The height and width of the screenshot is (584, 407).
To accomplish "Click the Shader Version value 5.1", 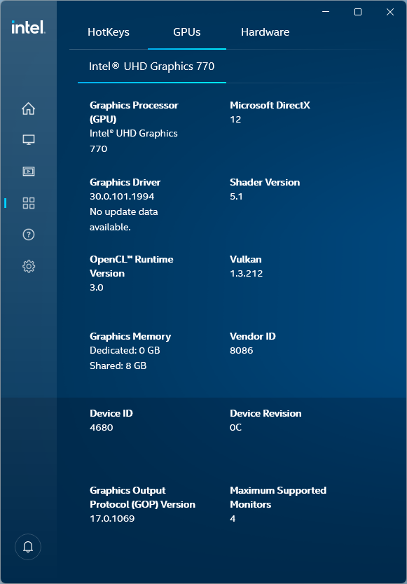I will (236, 197).
